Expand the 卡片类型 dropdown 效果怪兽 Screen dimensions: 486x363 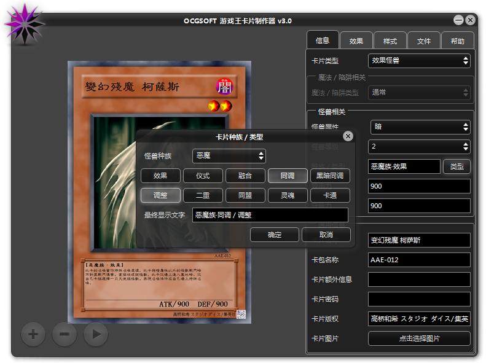pos(419,60)
